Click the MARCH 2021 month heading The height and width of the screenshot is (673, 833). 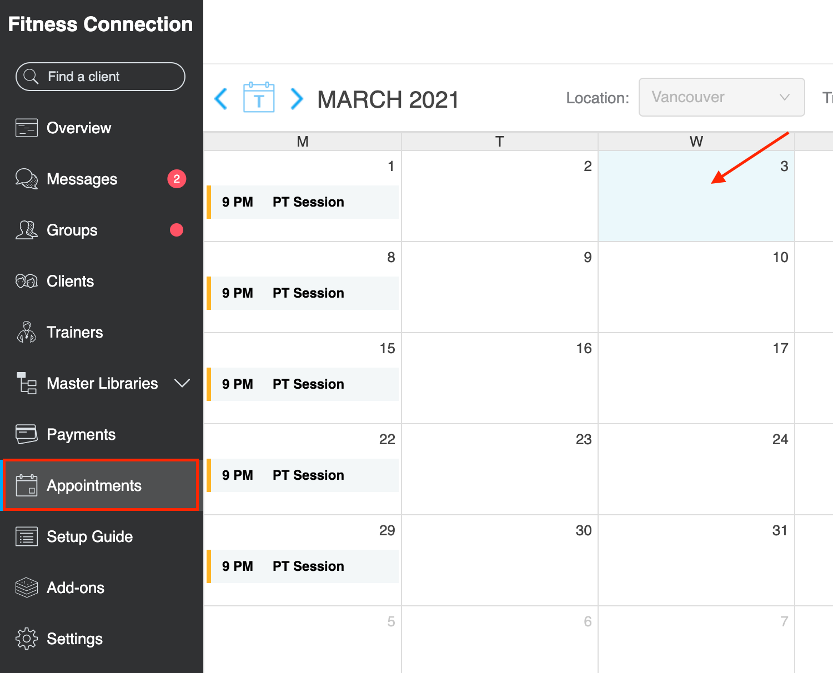(x=388, y=100)
